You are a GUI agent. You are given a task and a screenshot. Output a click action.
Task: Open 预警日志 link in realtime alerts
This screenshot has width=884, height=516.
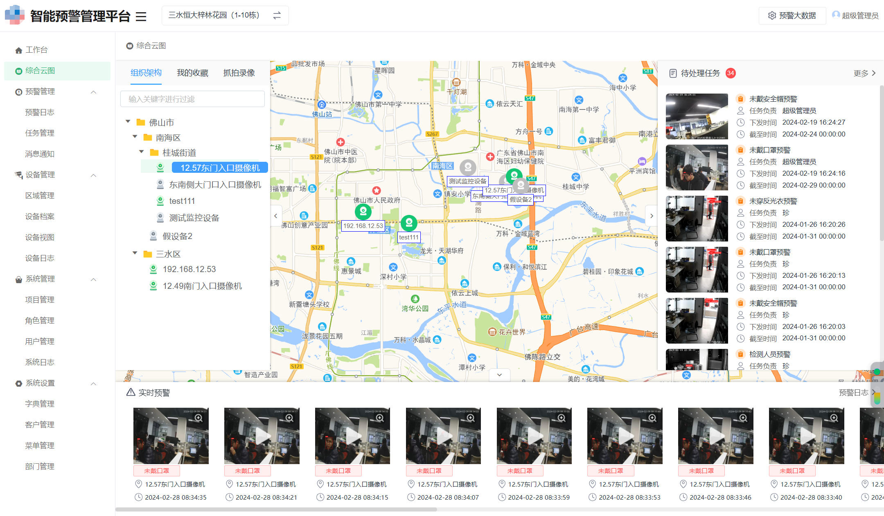click(x=857, y=393)
